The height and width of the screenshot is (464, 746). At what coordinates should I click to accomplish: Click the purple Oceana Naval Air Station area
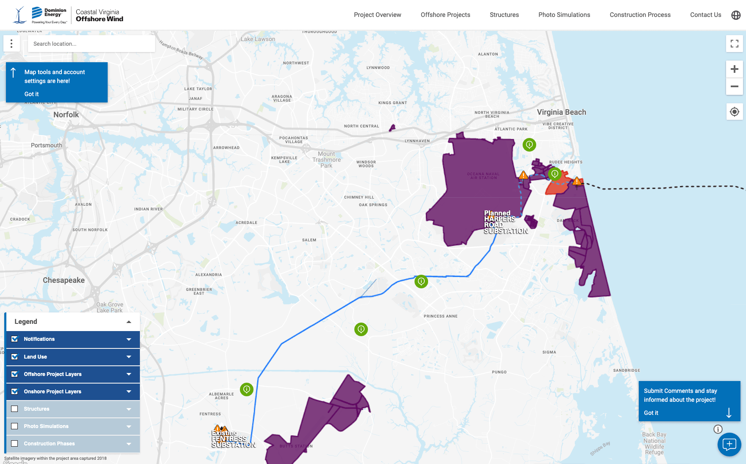[479, 191]
